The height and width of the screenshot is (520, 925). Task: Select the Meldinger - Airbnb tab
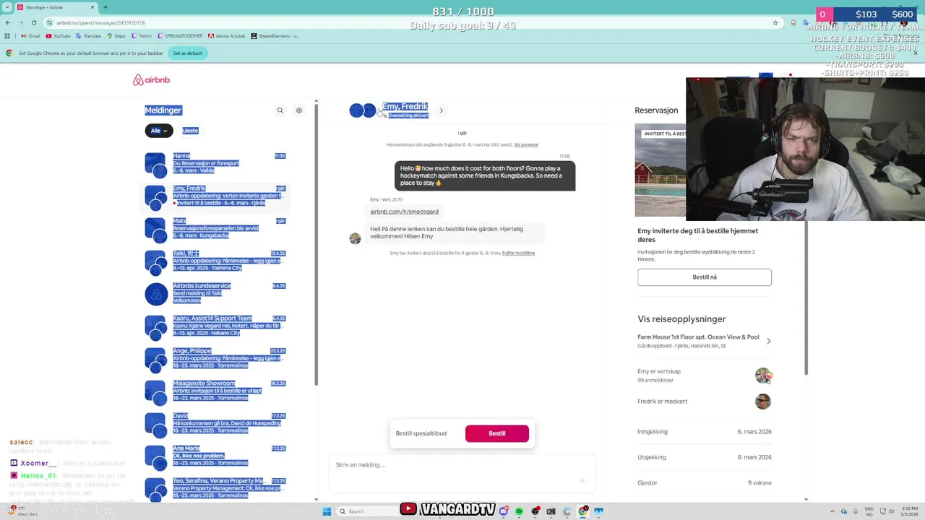tap(56, 7)
